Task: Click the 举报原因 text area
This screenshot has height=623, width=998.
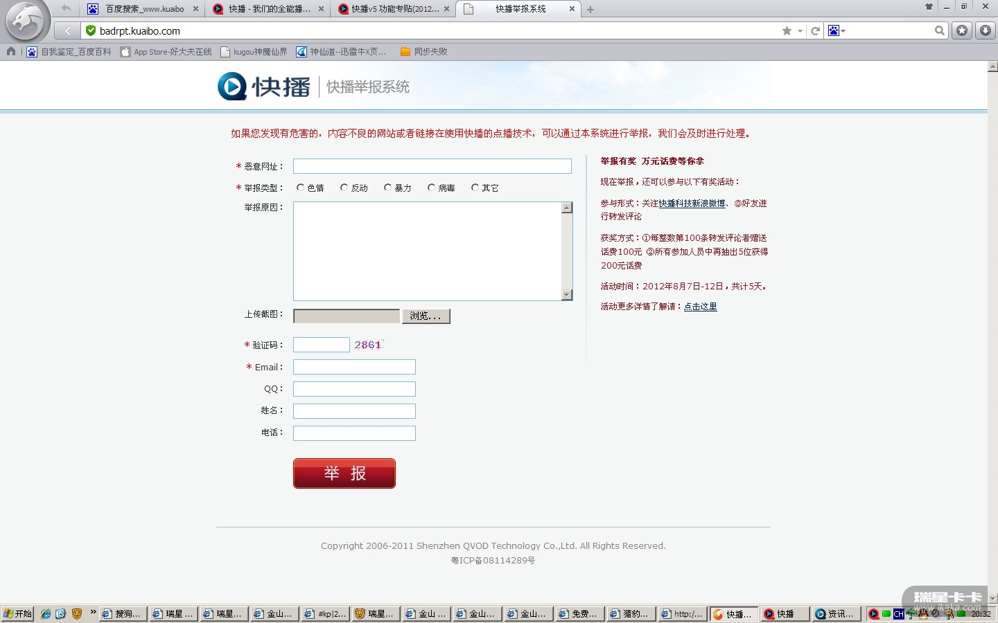Action: [x=427, y=251]
